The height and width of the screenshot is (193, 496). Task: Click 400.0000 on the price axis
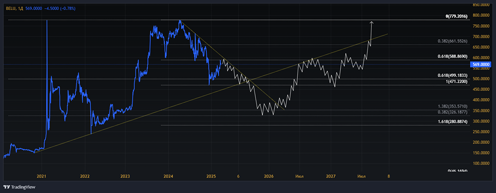(482, 100)
